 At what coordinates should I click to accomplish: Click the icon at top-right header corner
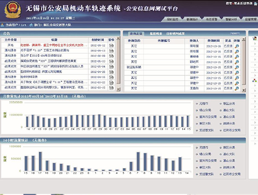(x=255, y=4)
